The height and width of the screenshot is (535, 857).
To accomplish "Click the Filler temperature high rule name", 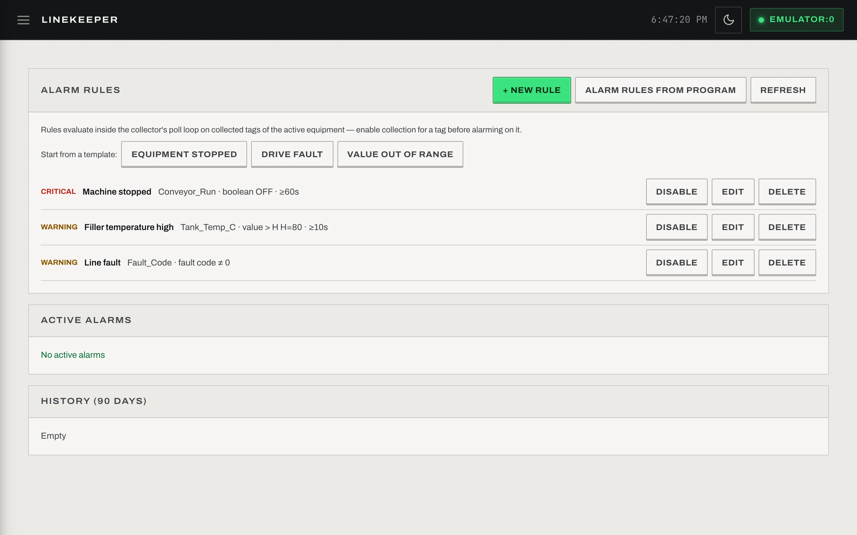I will pos(129,227).
